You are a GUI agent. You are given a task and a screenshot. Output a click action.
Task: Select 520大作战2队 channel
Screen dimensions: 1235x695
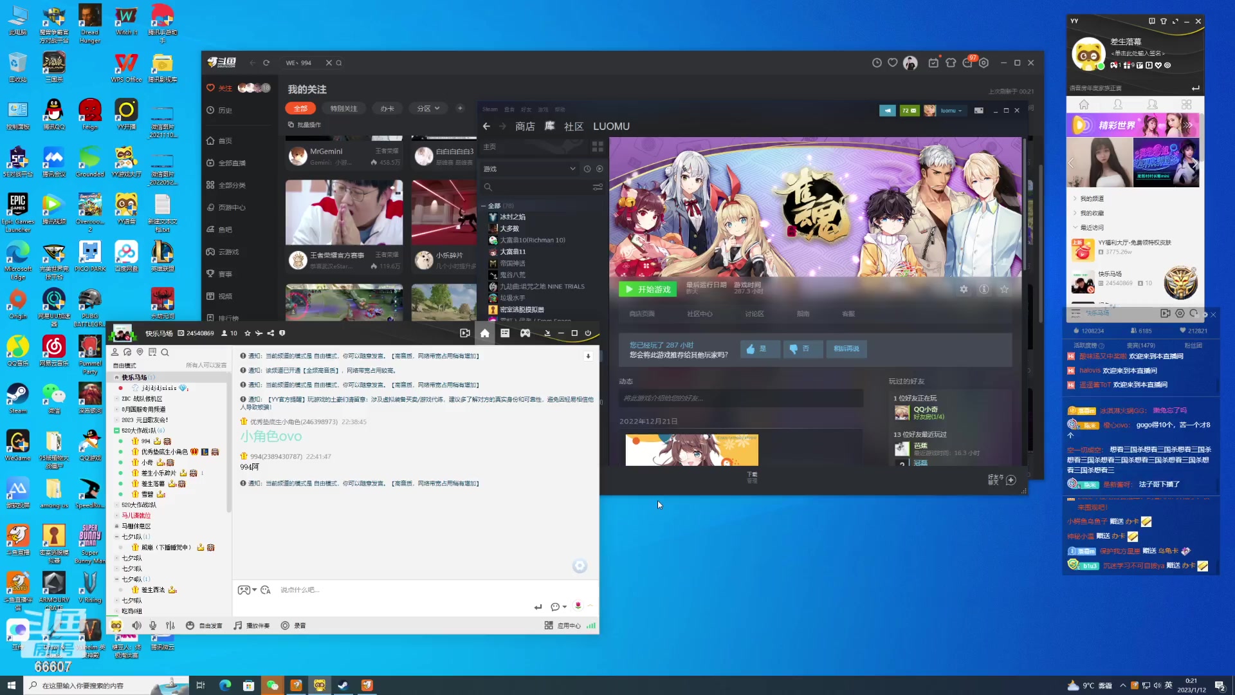point(139,505)
